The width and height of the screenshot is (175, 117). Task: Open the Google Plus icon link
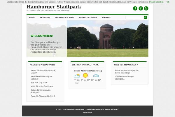pos(141,8)
